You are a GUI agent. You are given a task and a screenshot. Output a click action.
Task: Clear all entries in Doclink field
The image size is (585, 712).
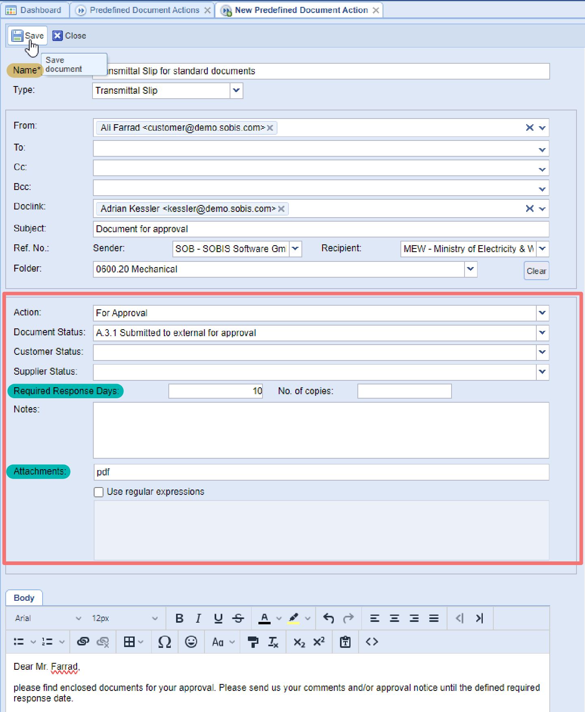529,208
